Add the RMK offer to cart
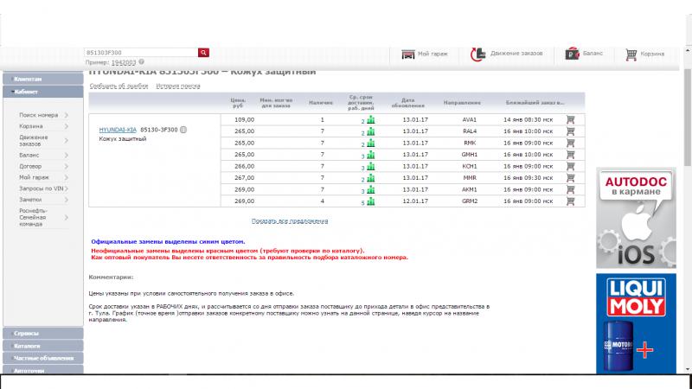The width and height of the screenshot is (692, 389). click(571, 143)
